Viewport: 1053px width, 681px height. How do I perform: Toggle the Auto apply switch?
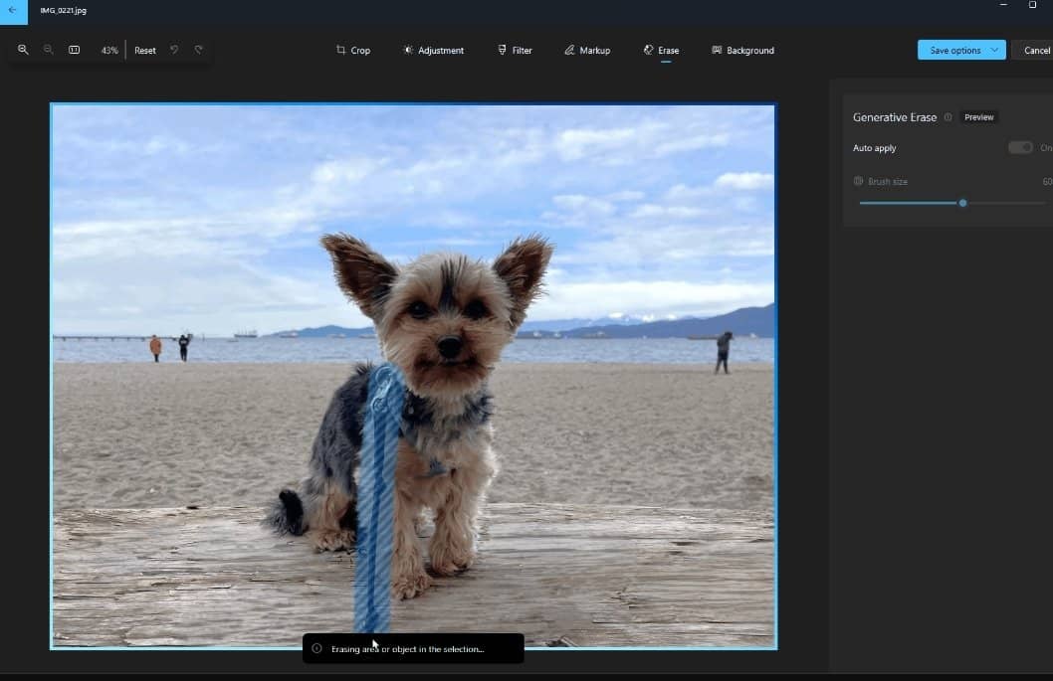[x=1020, y=148]
